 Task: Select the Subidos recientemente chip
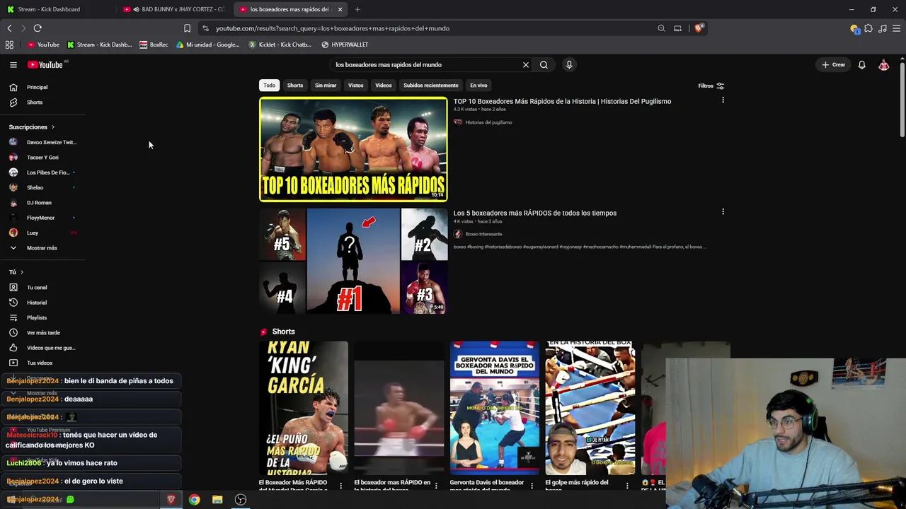431,86
